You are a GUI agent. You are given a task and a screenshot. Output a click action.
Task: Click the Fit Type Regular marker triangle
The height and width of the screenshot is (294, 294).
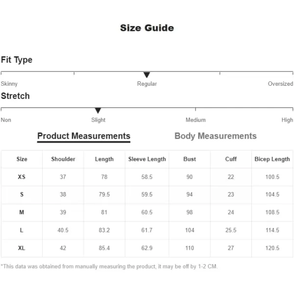(x=147, y=74)
